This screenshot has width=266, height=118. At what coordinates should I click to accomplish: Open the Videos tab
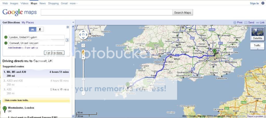[x=24, y=3]
